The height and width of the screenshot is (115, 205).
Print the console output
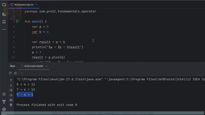(11, 100)
